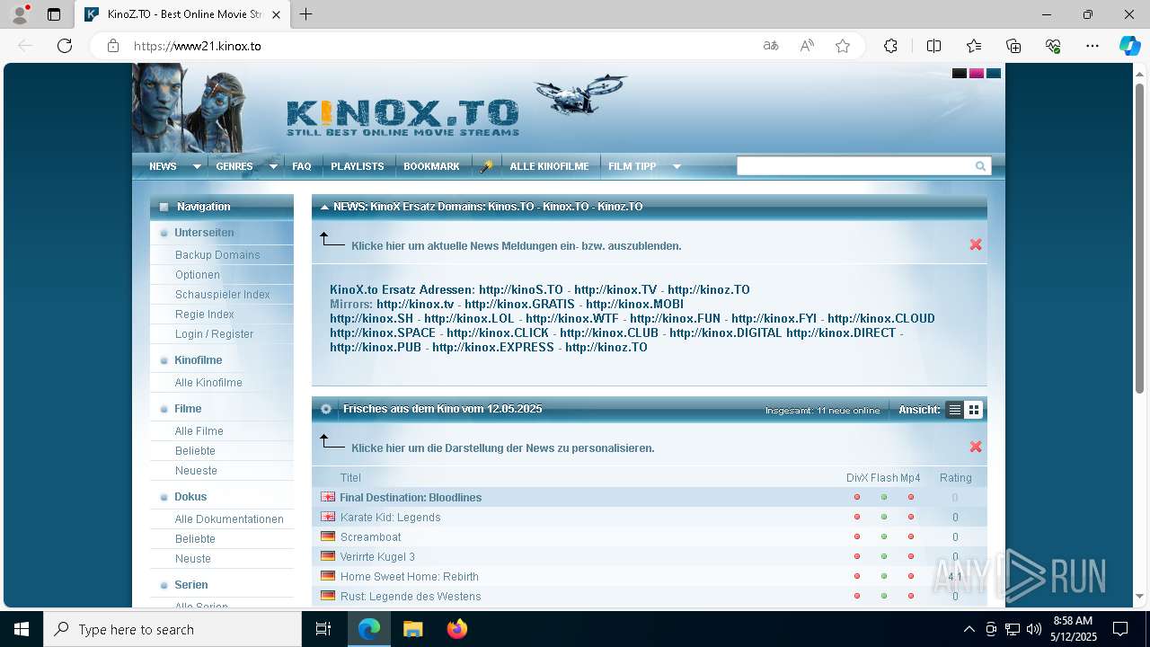The height and width of the screenshot is (647, 1150).
Task: Click the English flag for Final Destination
Action: point(328,497)
